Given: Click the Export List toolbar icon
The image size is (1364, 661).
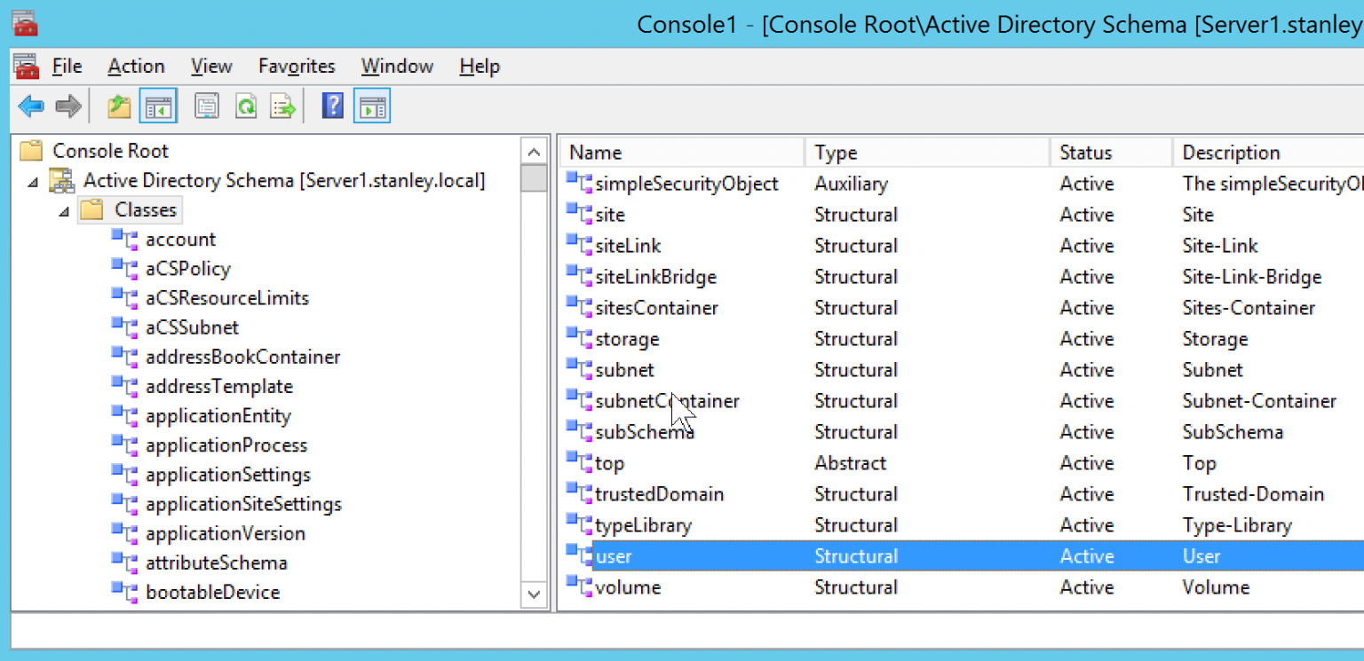Looking at the screenshot, I should pos(282,106).
